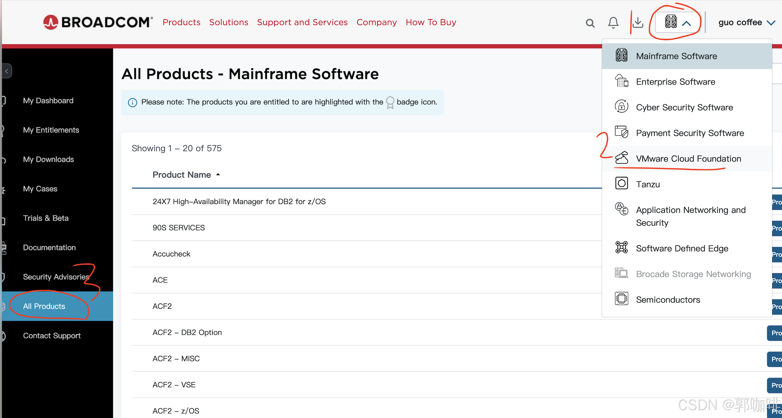Click Support and Services navigation link
Screen dimensions: 782x418
tap(302, 22)
